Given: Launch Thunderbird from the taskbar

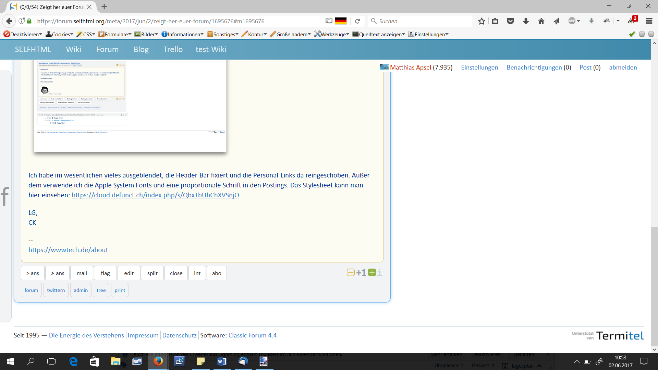Looking at the screenshot, I should point(243,361).
